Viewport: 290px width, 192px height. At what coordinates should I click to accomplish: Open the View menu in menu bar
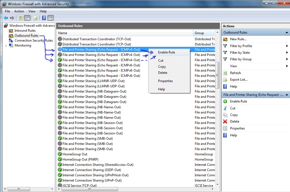(x=32, y=11)
